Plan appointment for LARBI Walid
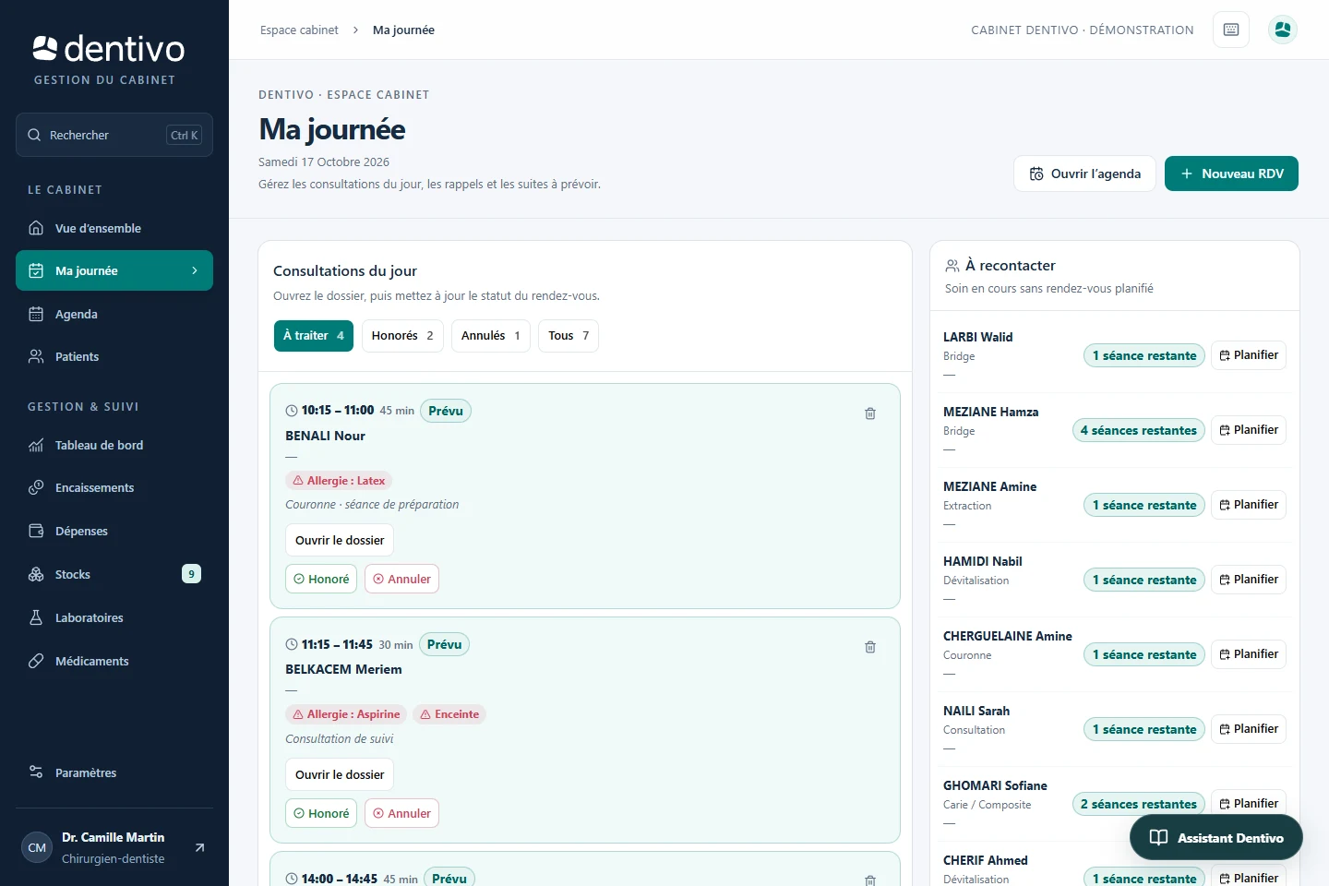1329x886 pixels. pyautogui.click(x=1249, y=355)
